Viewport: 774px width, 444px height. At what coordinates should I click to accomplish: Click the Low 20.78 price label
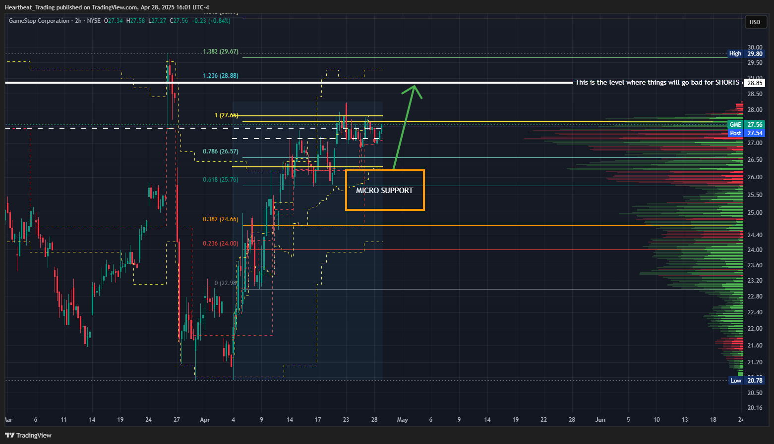coord(747,380)
